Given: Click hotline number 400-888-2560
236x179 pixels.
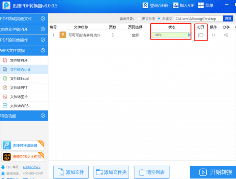Looking at the screenshot, I should pos(33,173).
